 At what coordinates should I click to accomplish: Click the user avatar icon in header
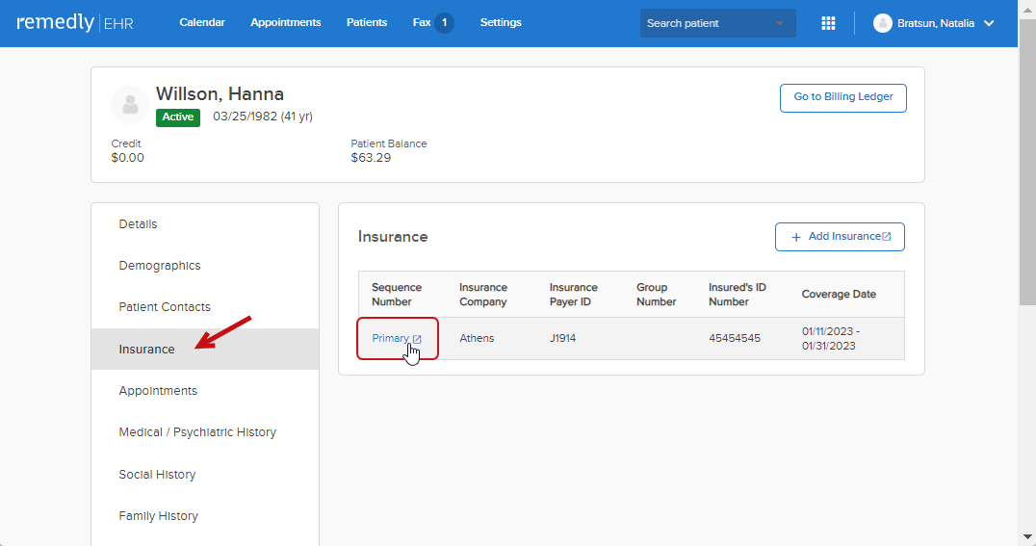882,23
